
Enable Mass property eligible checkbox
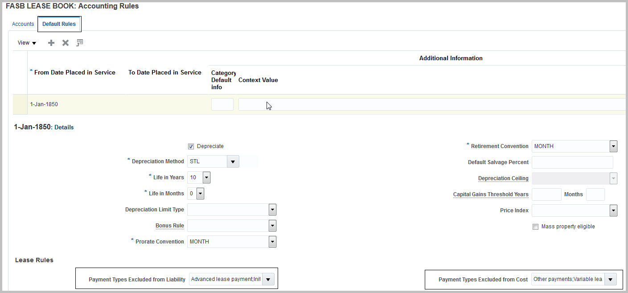tap(536, 227)
